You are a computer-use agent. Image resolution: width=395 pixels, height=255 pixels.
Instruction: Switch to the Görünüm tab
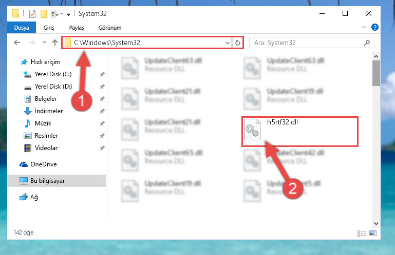(110, 28)
